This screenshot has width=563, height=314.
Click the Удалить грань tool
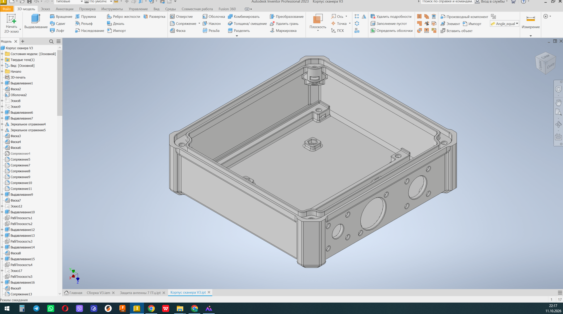click(284, 23)
